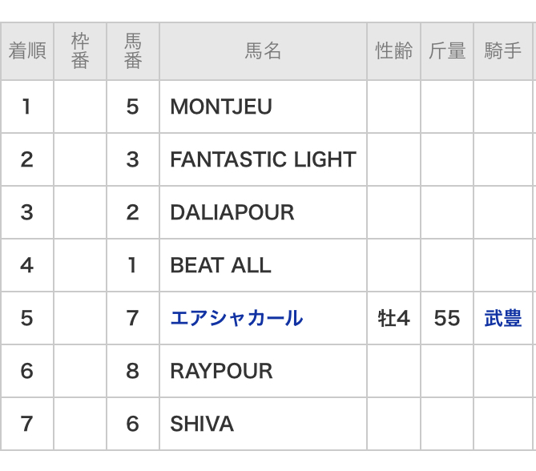Image resolution: width=536 pixels, height=471 pixels.
Task: Click the 馬番 column header
Action: 133,51
